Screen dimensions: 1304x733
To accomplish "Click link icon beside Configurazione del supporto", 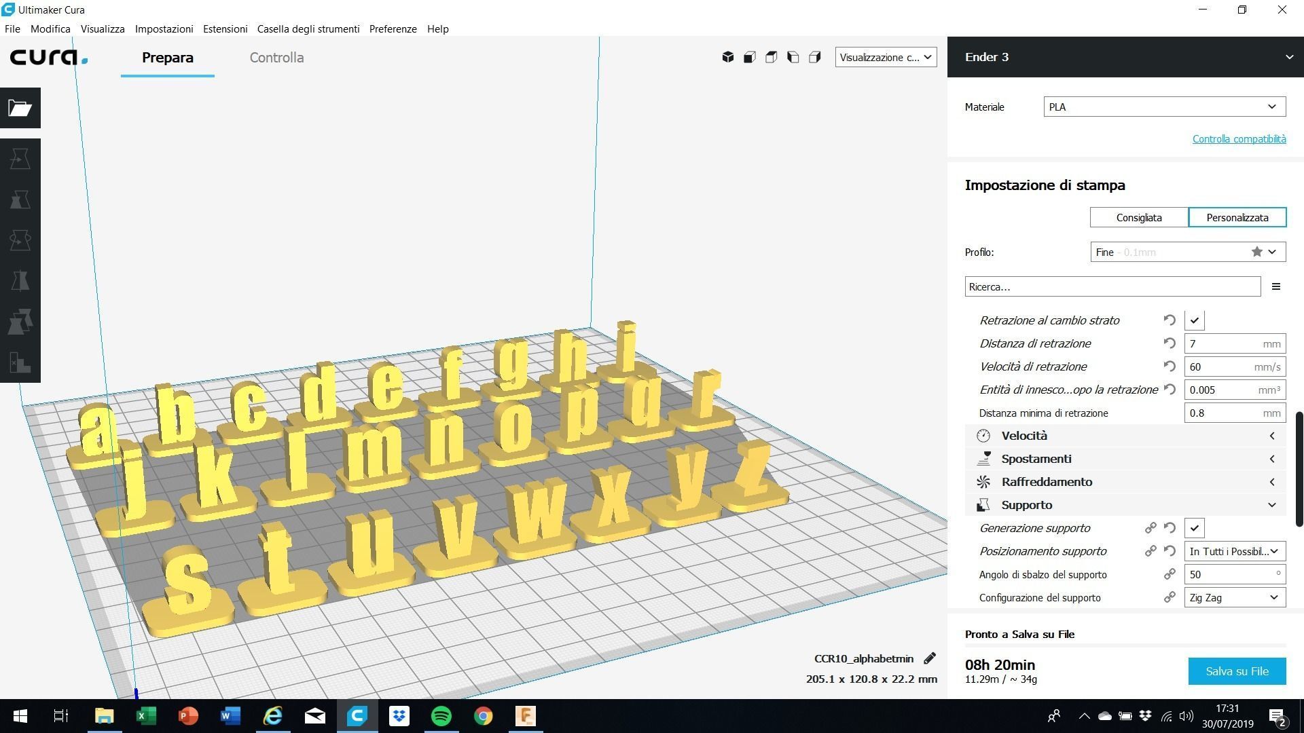I will [1170, 597].
